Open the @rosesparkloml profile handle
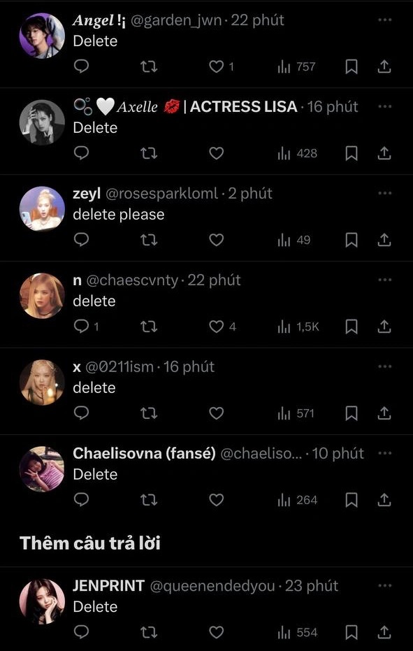The image size is (413, 651). [162, 194]
